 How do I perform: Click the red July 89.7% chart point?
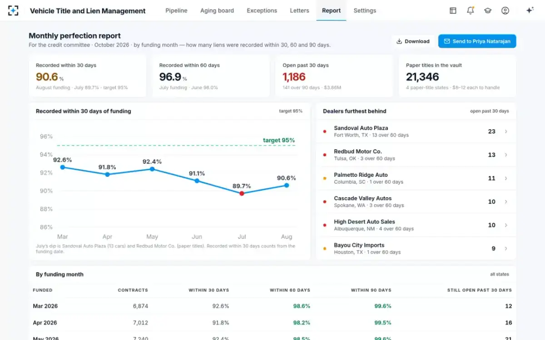tap(242, 194)
